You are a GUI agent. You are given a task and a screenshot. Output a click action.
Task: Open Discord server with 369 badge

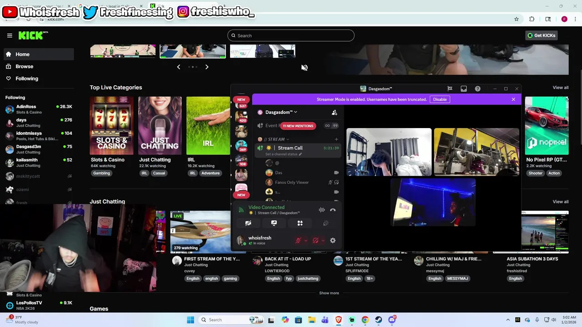tap(241, 146)
